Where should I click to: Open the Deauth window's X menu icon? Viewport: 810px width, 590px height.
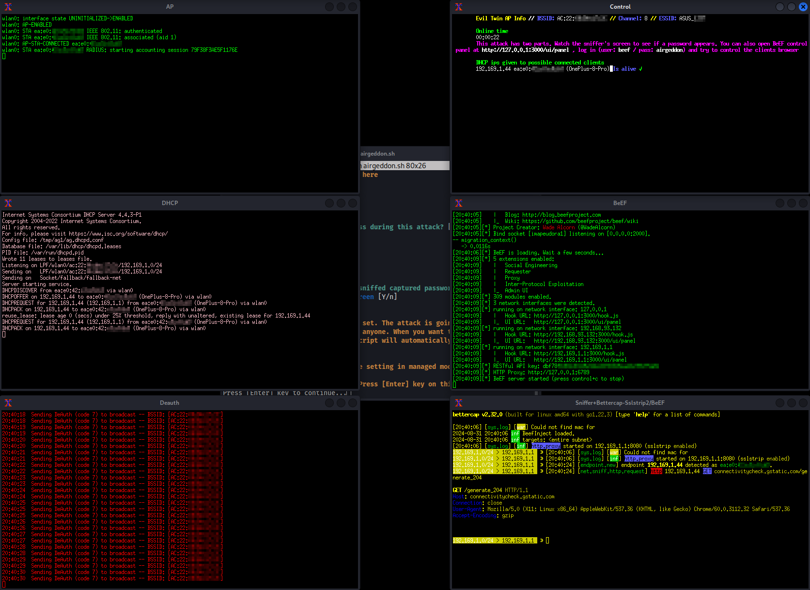[8, 403]
